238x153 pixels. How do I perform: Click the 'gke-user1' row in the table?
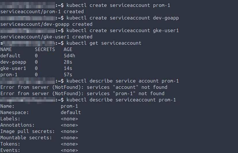pyautogui.click(x=13, y=68)
